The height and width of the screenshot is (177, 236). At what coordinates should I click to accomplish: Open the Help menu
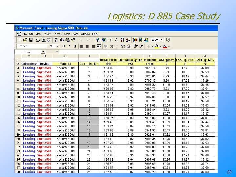point(95,34)
